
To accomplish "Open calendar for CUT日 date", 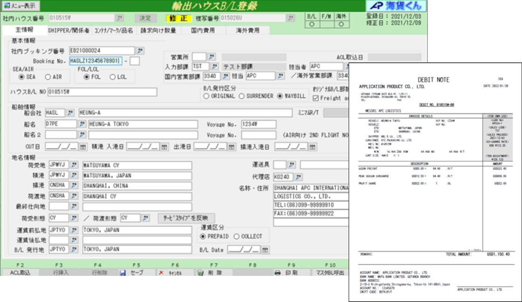I will pos(83,147).
